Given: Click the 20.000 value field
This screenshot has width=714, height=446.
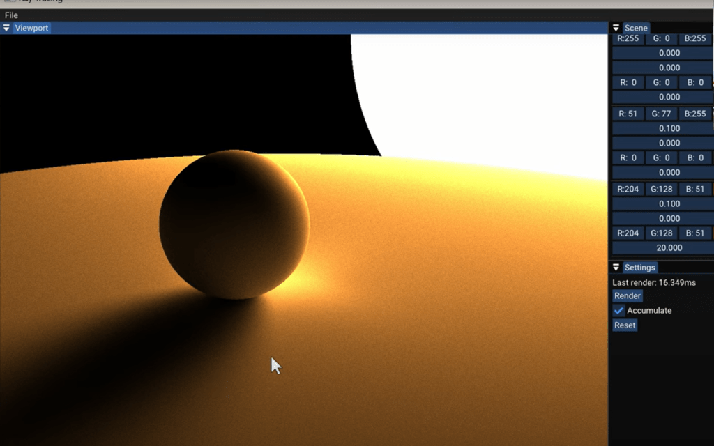Looking at the screenshot, I should pos(669,247).
